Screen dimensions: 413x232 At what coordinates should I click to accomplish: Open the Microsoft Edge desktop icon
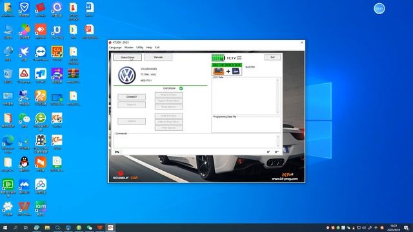pos(8,143)
